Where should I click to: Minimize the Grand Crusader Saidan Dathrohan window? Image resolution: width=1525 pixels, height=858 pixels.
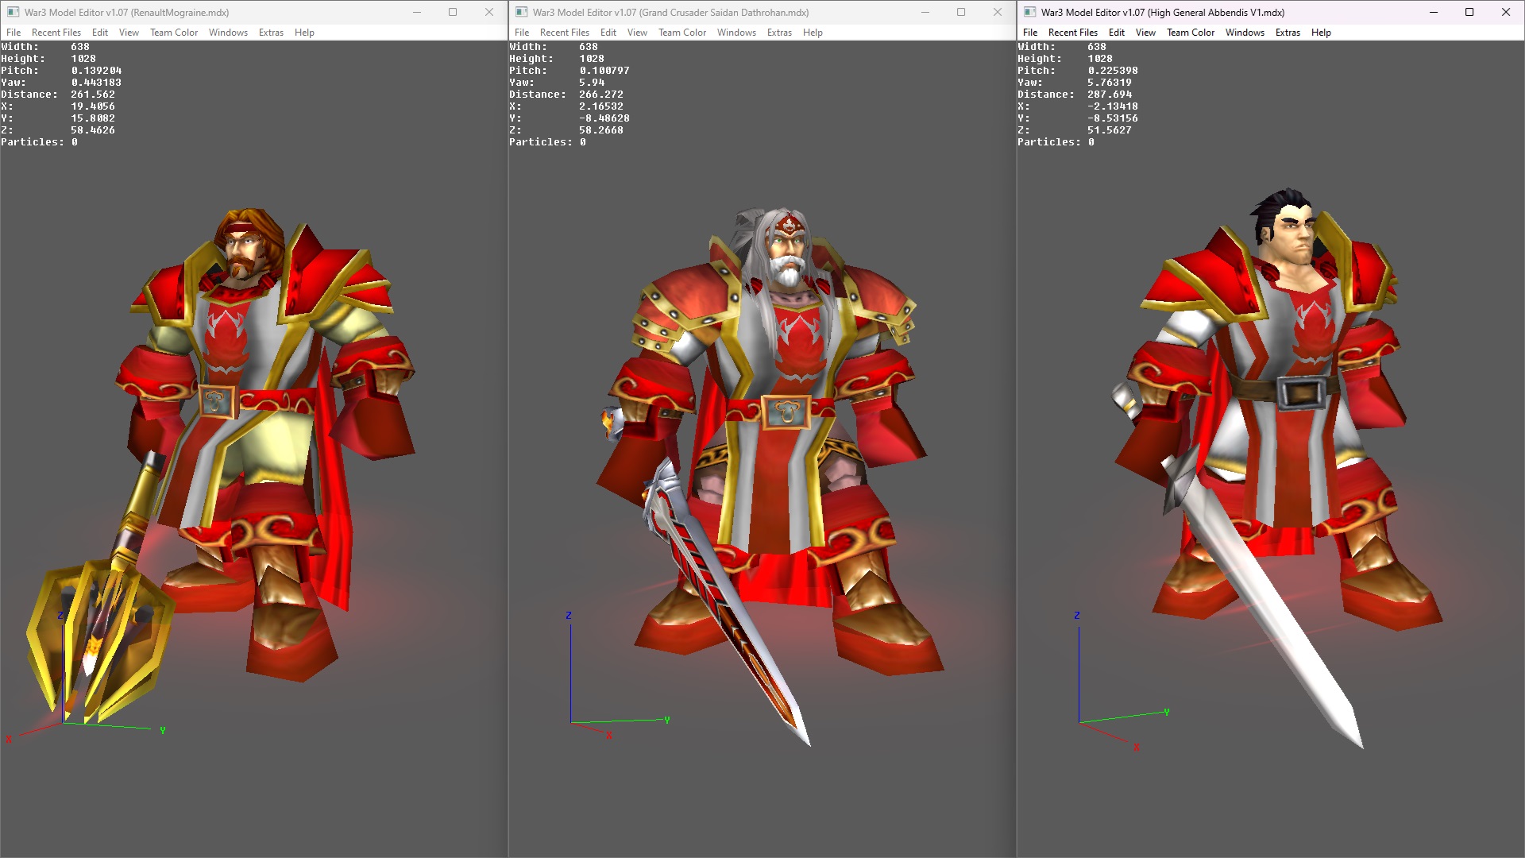(925, 12)
